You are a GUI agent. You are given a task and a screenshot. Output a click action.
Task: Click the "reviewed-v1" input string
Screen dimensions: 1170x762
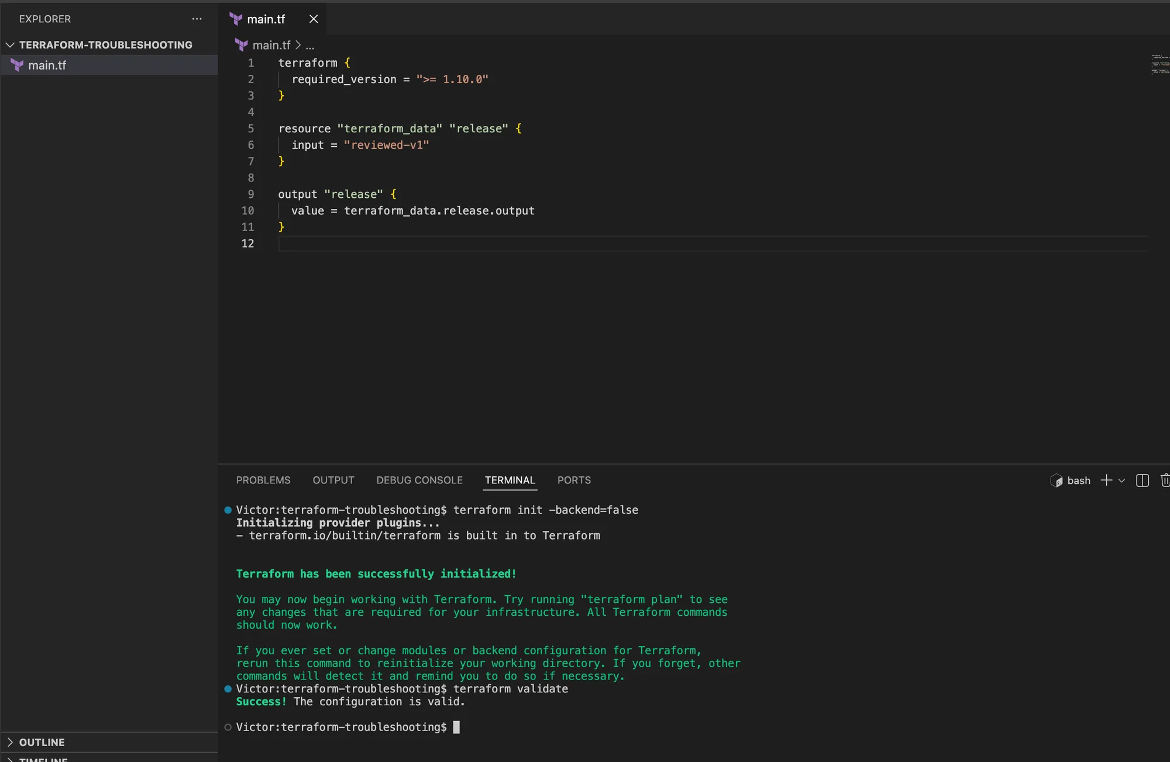[386, 145]
